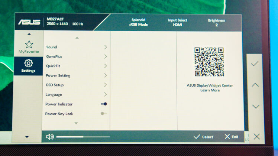Click the ASUS logo in header
The height and width of the screenshot is (156, 278).
click(29, 22)
